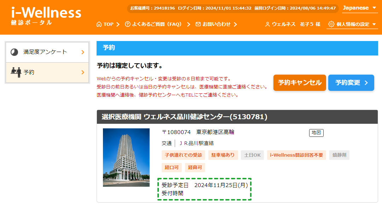Screen dimensions: 382x215
Task: Click the 予約変更 button
Action: pyautogui.click(x=351, y=83)
